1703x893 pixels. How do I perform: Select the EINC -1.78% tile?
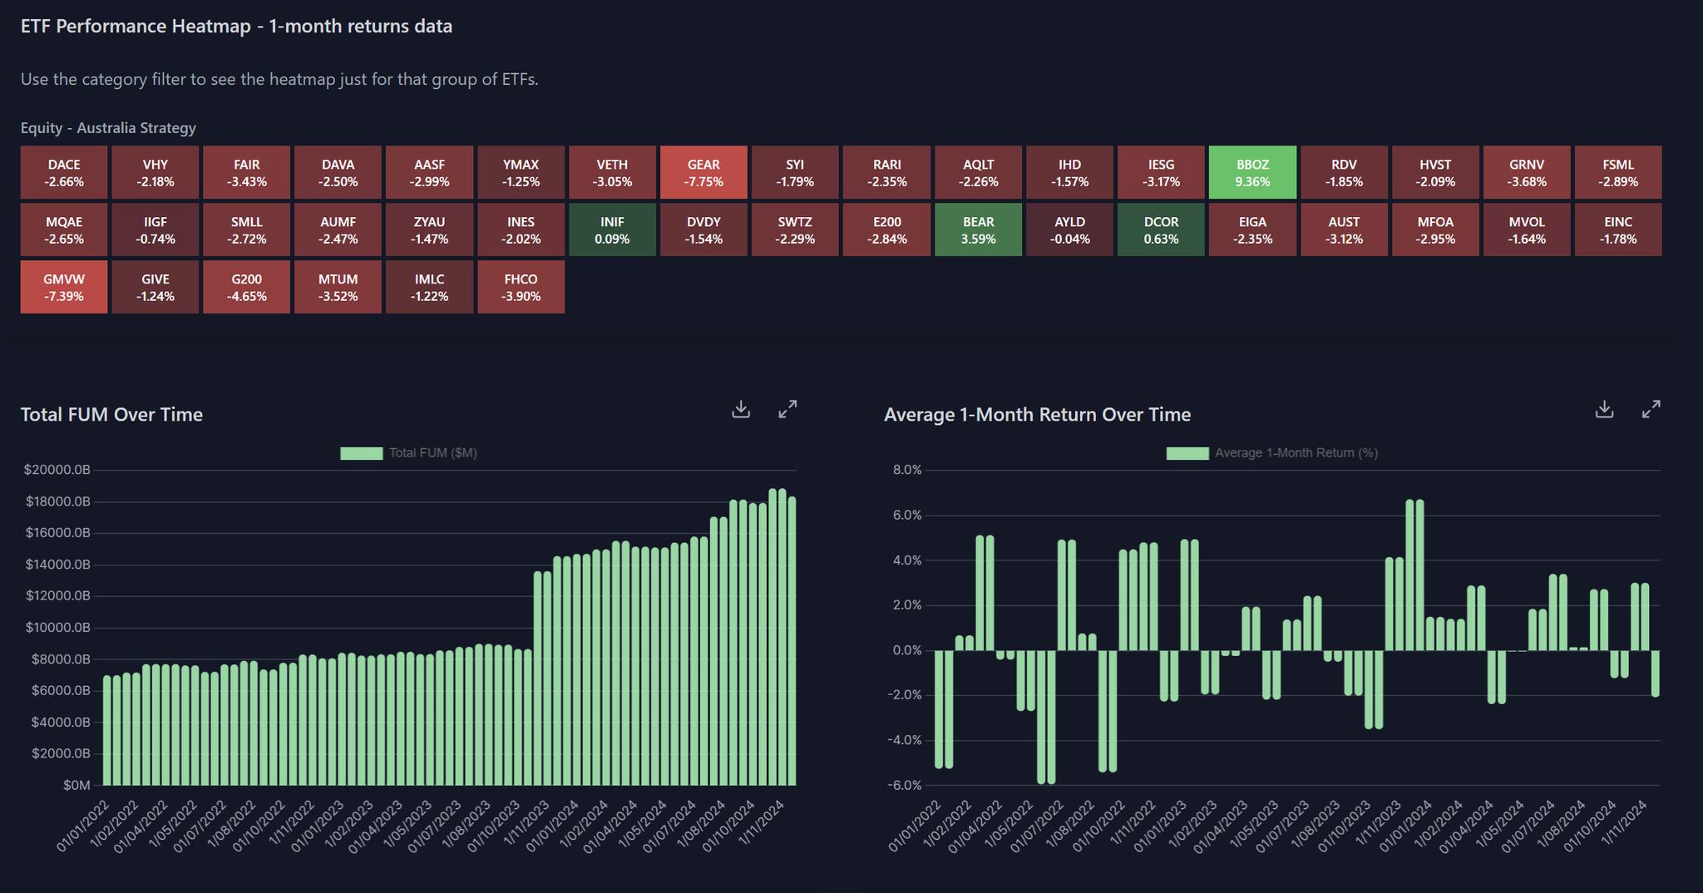coord(1618,229)
